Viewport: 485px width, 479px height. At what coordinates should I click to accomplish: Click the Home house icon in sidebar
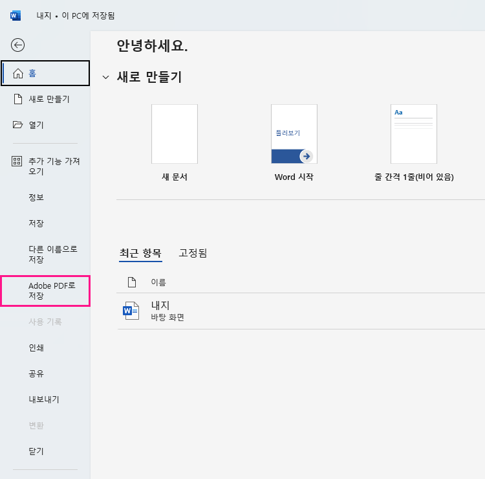pos(18,73)
